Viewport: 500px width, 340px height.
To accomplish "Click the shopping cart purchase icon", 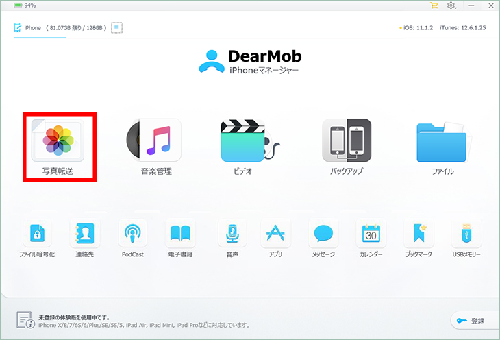I will (434, 5).
